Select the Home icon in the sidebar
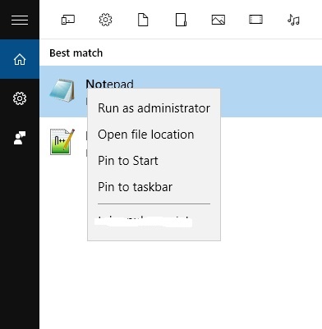 (x=20, y=59)
